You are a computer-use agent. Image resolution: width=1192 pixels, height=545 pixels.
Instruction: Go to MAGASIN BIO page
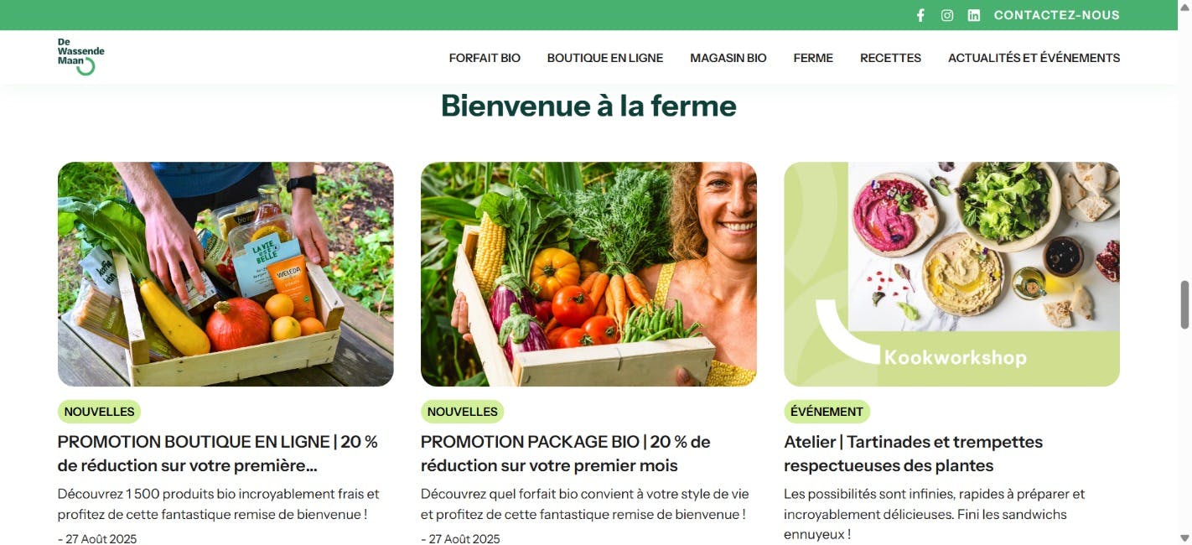coord(728,58)
